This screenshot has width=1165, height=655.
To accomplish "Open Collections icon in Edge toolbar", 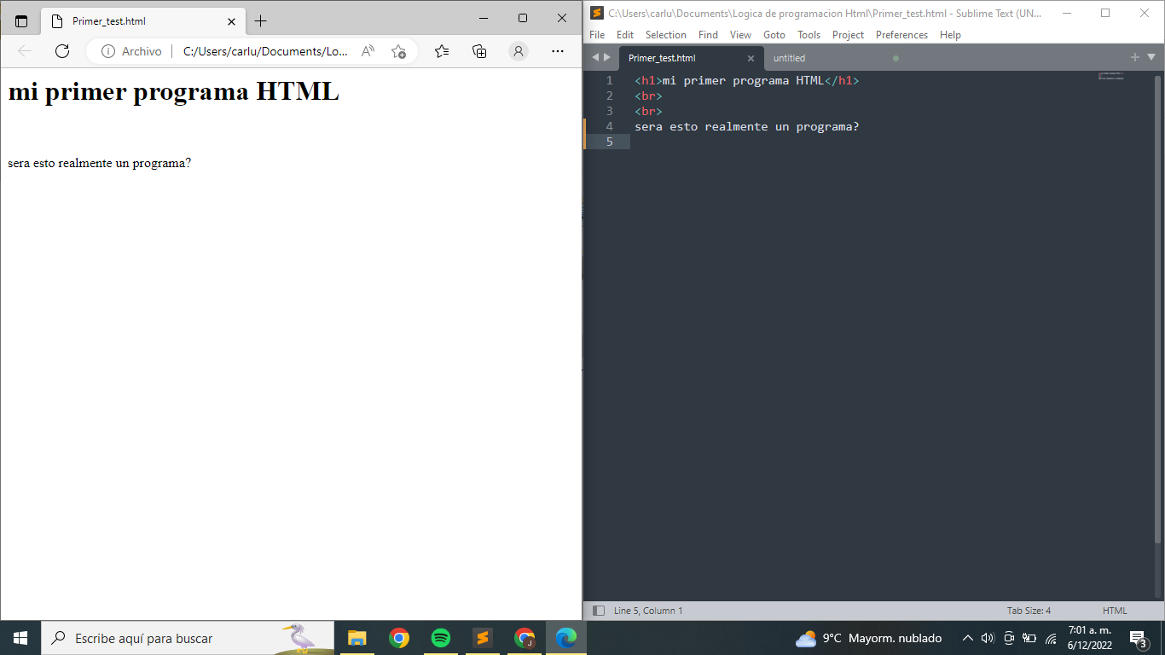I will tap(479, 51).
